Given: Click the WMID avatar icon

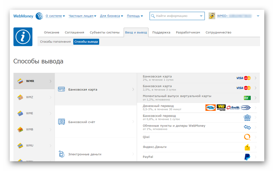Looking at the screenshot, I should click(212, 16).
